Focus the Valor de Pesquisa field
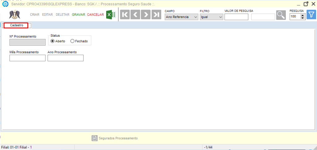Viewport: 317px width, 150px height. click(x=236, y=17)
